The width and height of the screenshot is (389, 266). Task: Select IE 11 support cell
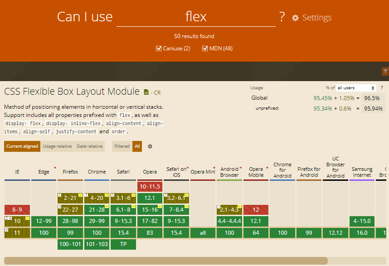point(17,233)
